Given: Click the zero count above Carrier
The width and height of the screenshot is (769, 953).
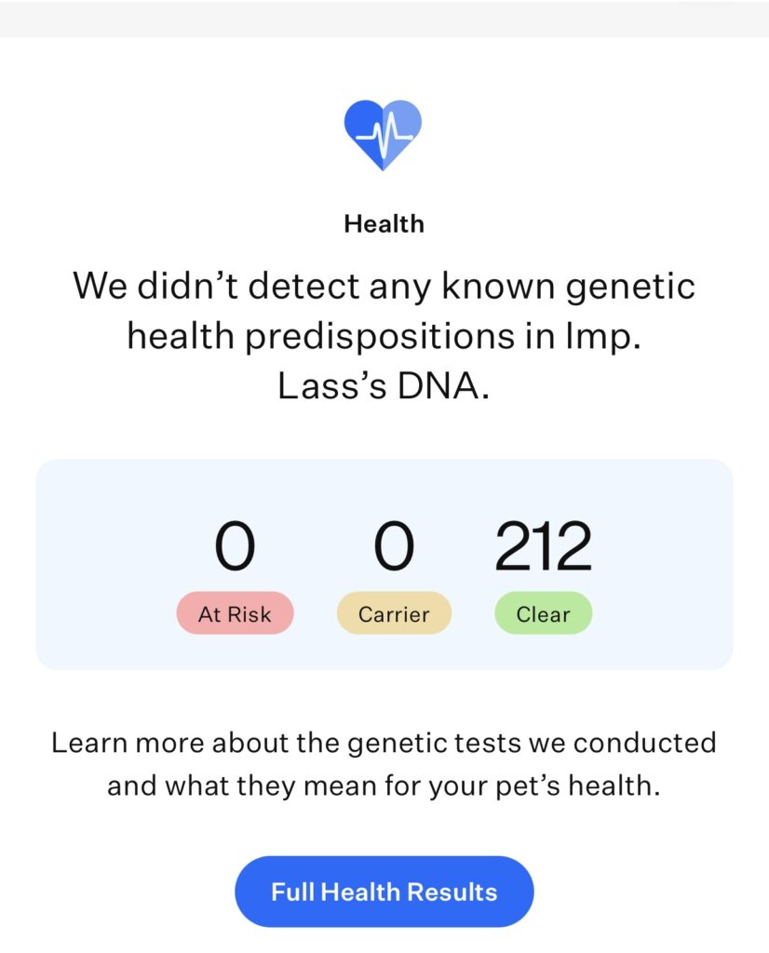Looking at the screenshot, I should pos(394,546).
